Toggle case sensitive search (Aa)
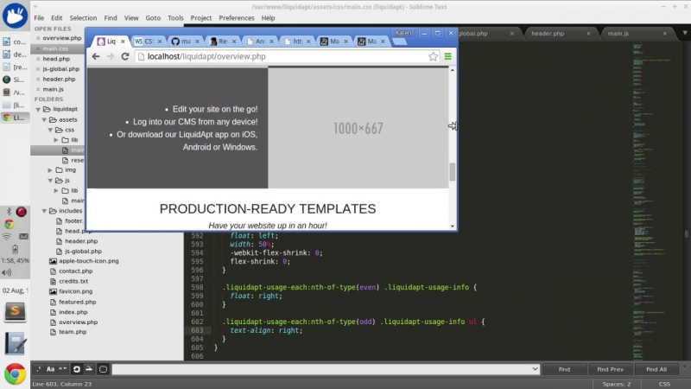The image size is (691, 389). (51, 369)
